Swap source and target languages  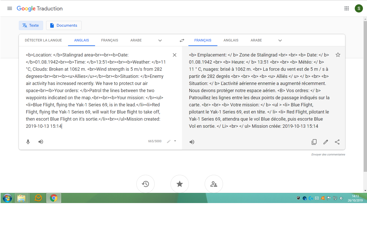pos(182,40)
